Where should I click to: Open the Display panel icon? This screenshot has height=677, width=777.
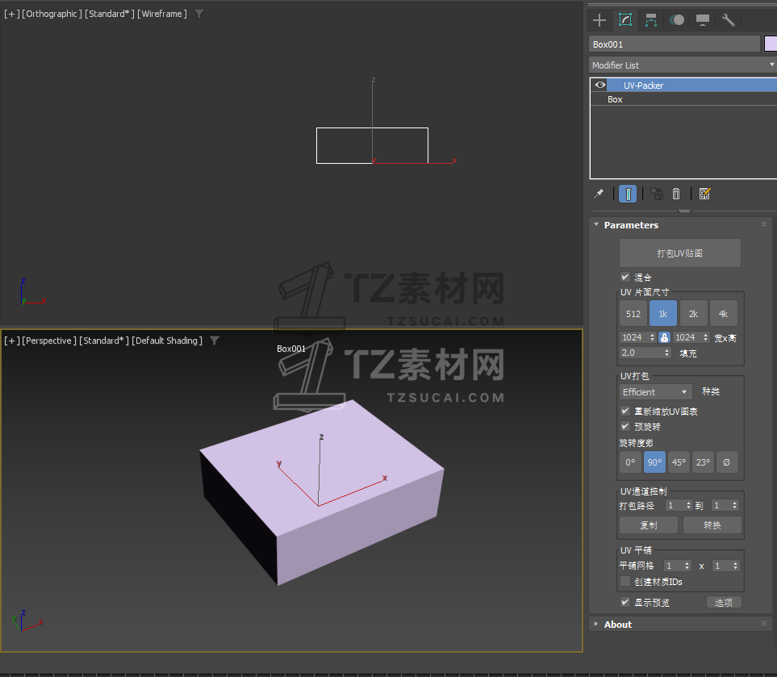pos(702,20)
